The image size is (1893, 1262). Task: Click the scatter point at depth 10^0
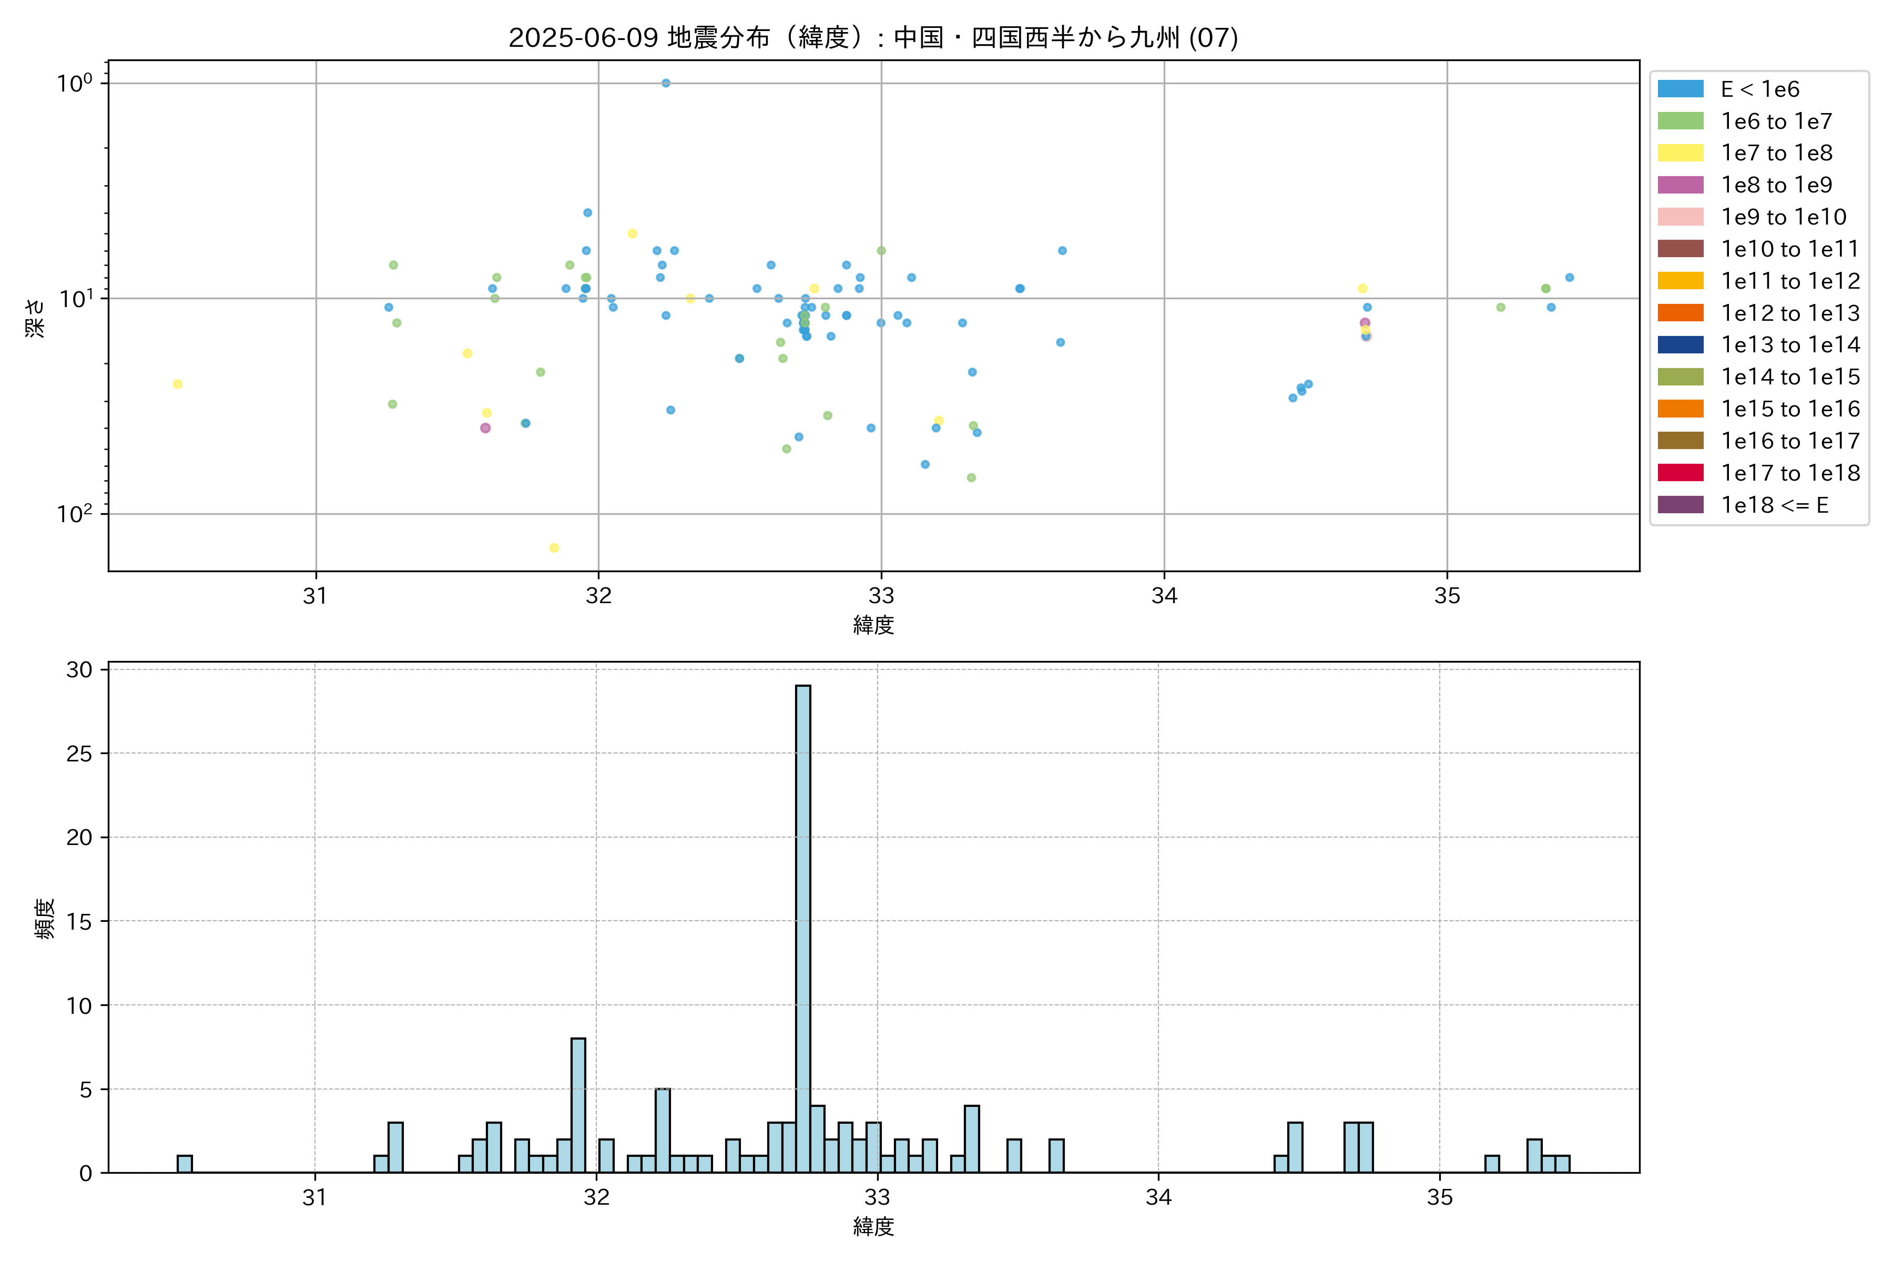[666, 83]
